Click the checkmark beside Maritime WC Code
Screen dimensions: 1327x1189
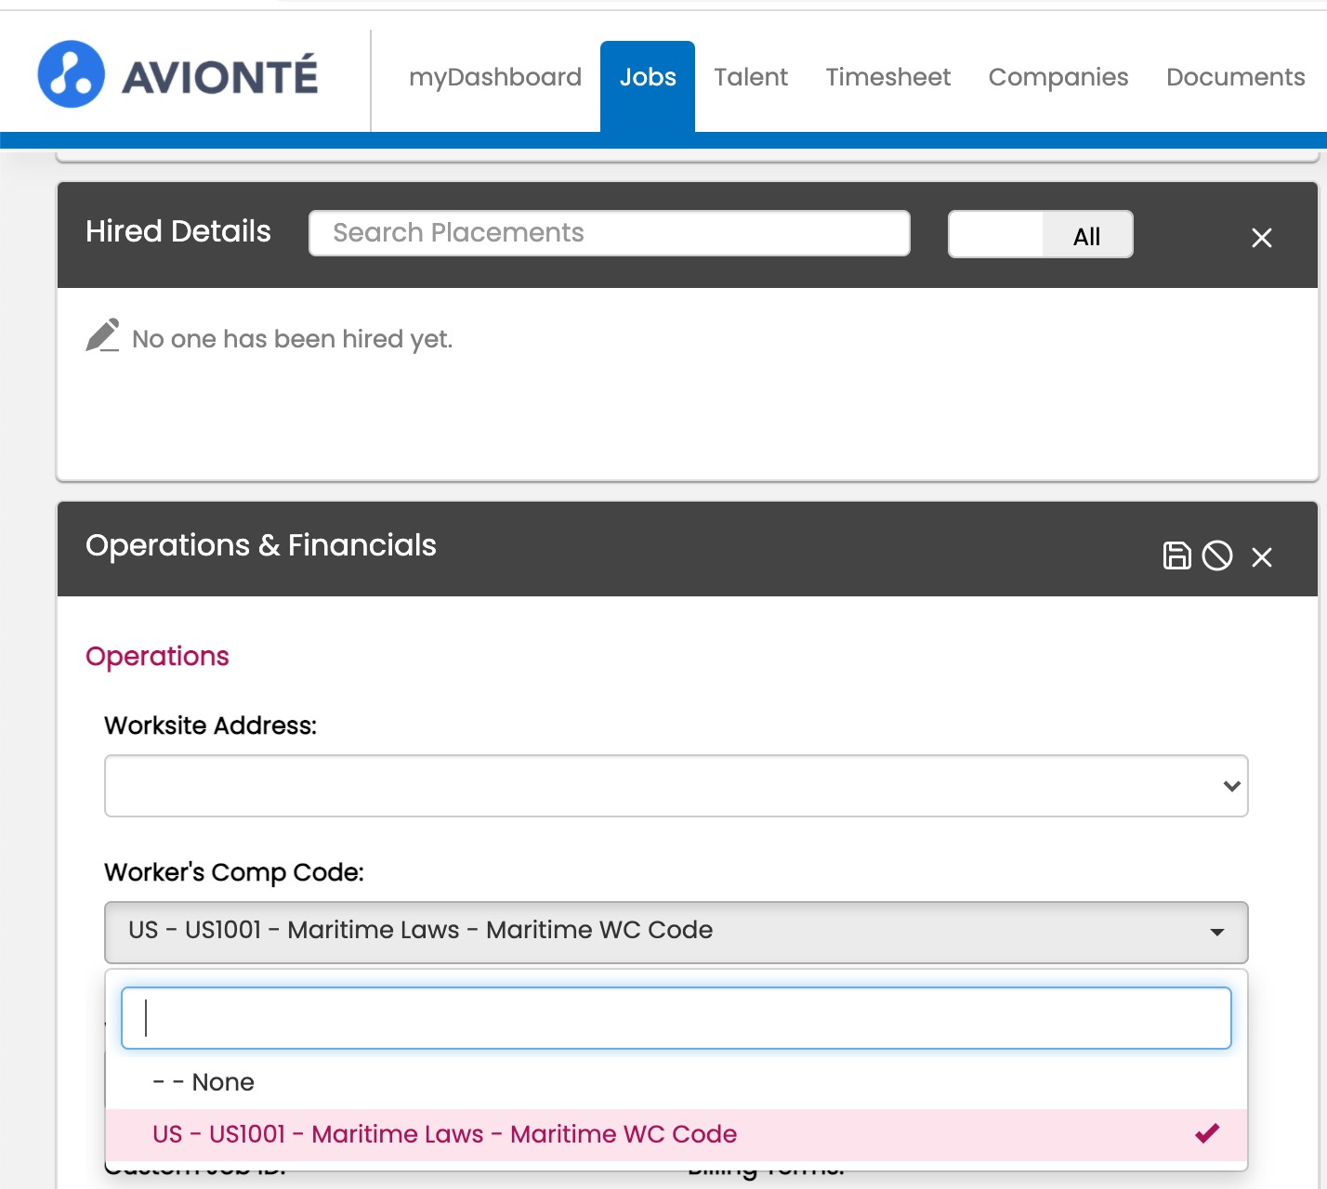1206,1134
